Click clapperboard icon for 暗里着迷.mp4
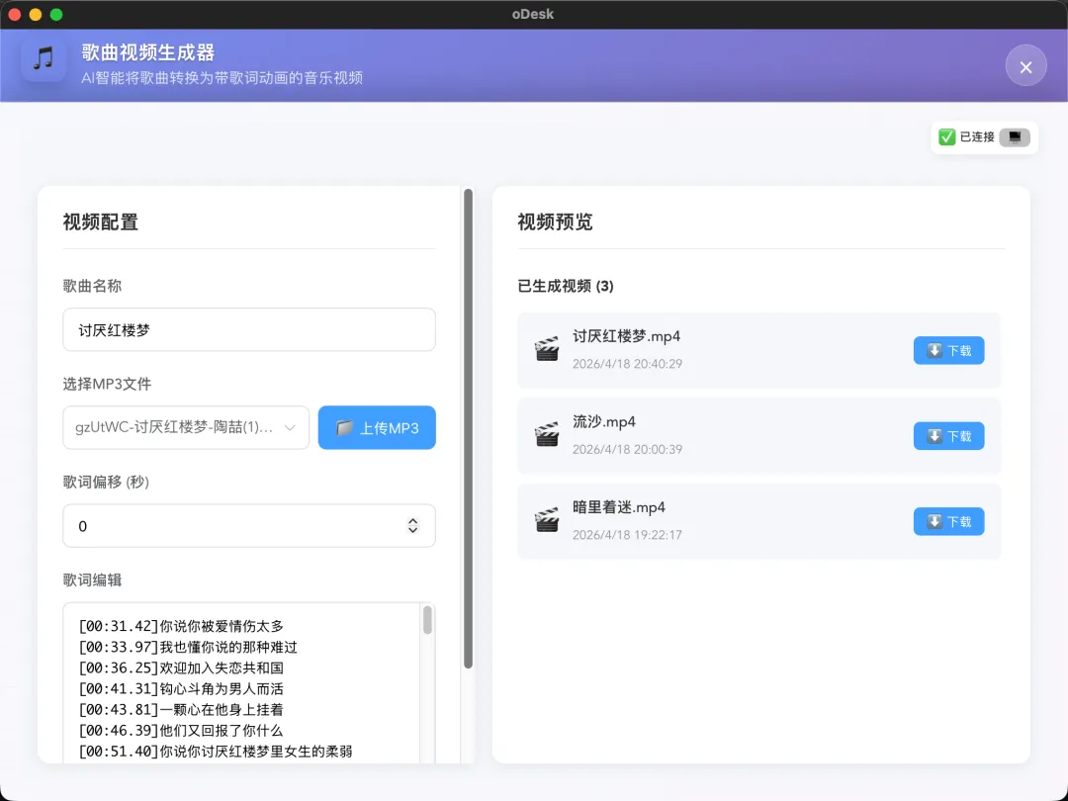1068x801 pixels. point(546,522)
